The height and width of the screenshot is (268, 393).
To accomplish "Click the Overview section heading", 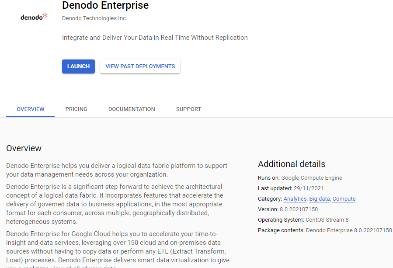I will point(24,148).
